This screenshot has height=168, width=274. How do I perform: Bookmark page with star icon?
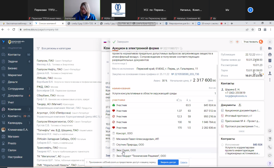(x=253, y=30)
